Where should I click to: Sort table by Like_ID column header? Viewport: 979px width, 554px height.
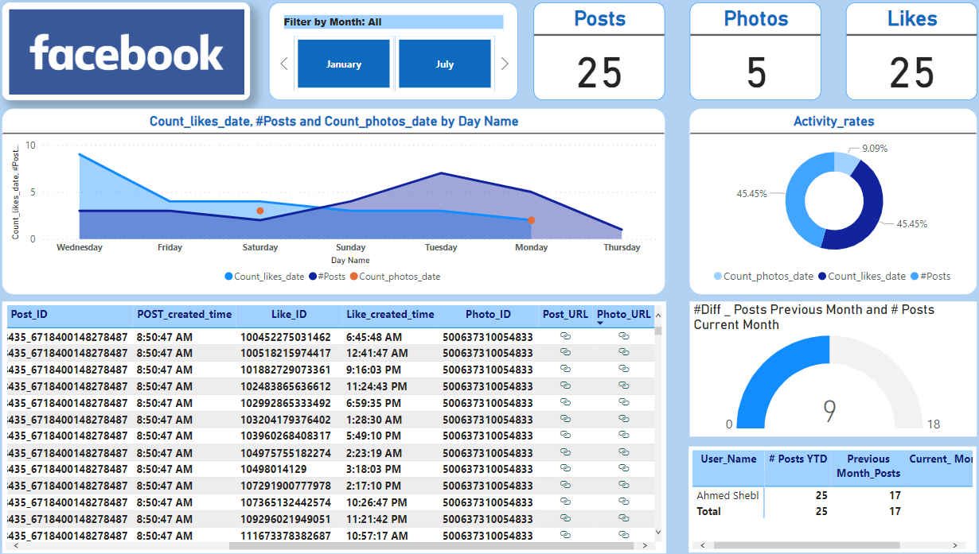pos(283,315)
